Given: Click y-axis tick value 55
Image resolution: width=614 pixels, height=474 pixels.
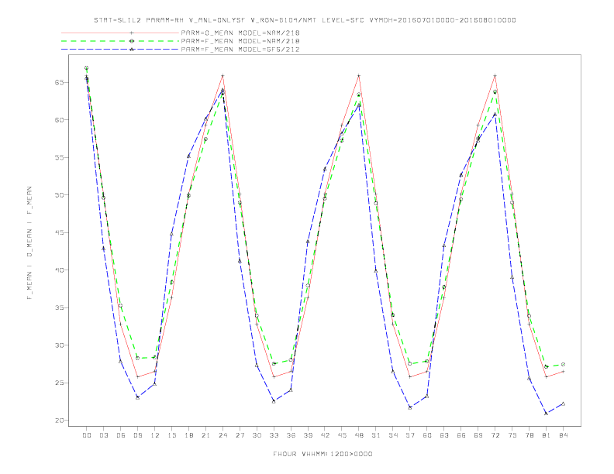Looking at the screenshot, I should click(59, 157).
